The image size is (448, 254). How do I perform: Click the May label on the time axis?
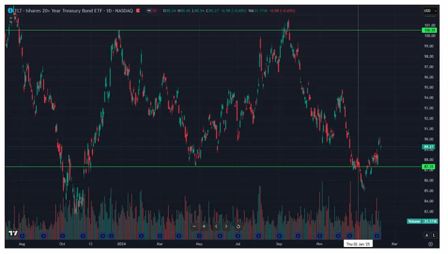point(199,244)
